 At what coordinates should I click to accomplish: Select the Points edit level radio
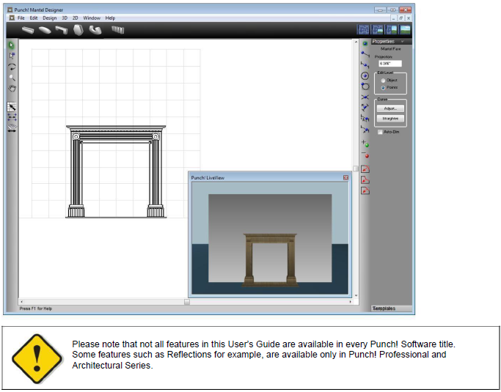point(383,88)
